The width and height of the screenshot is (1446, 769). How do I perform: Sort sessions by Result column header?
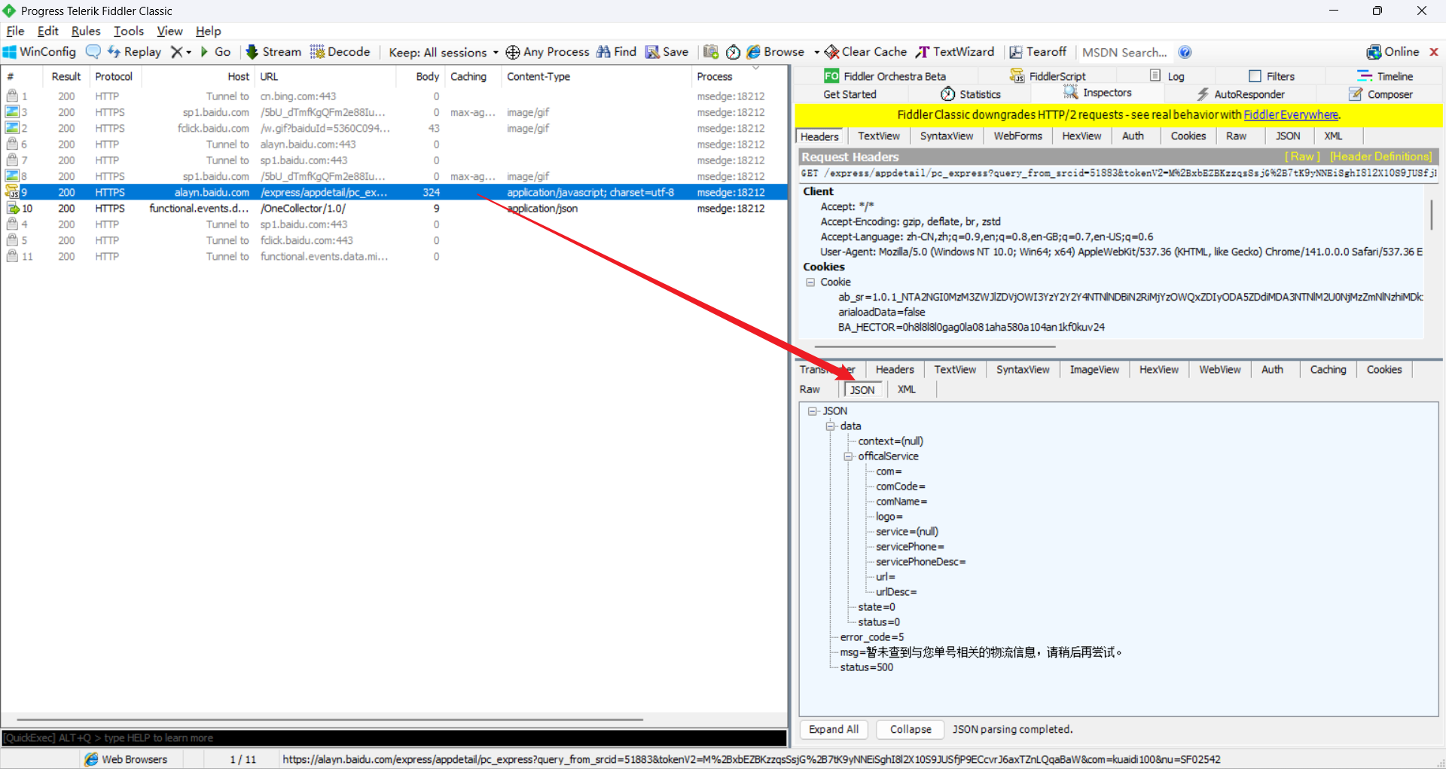pos(66,77)
